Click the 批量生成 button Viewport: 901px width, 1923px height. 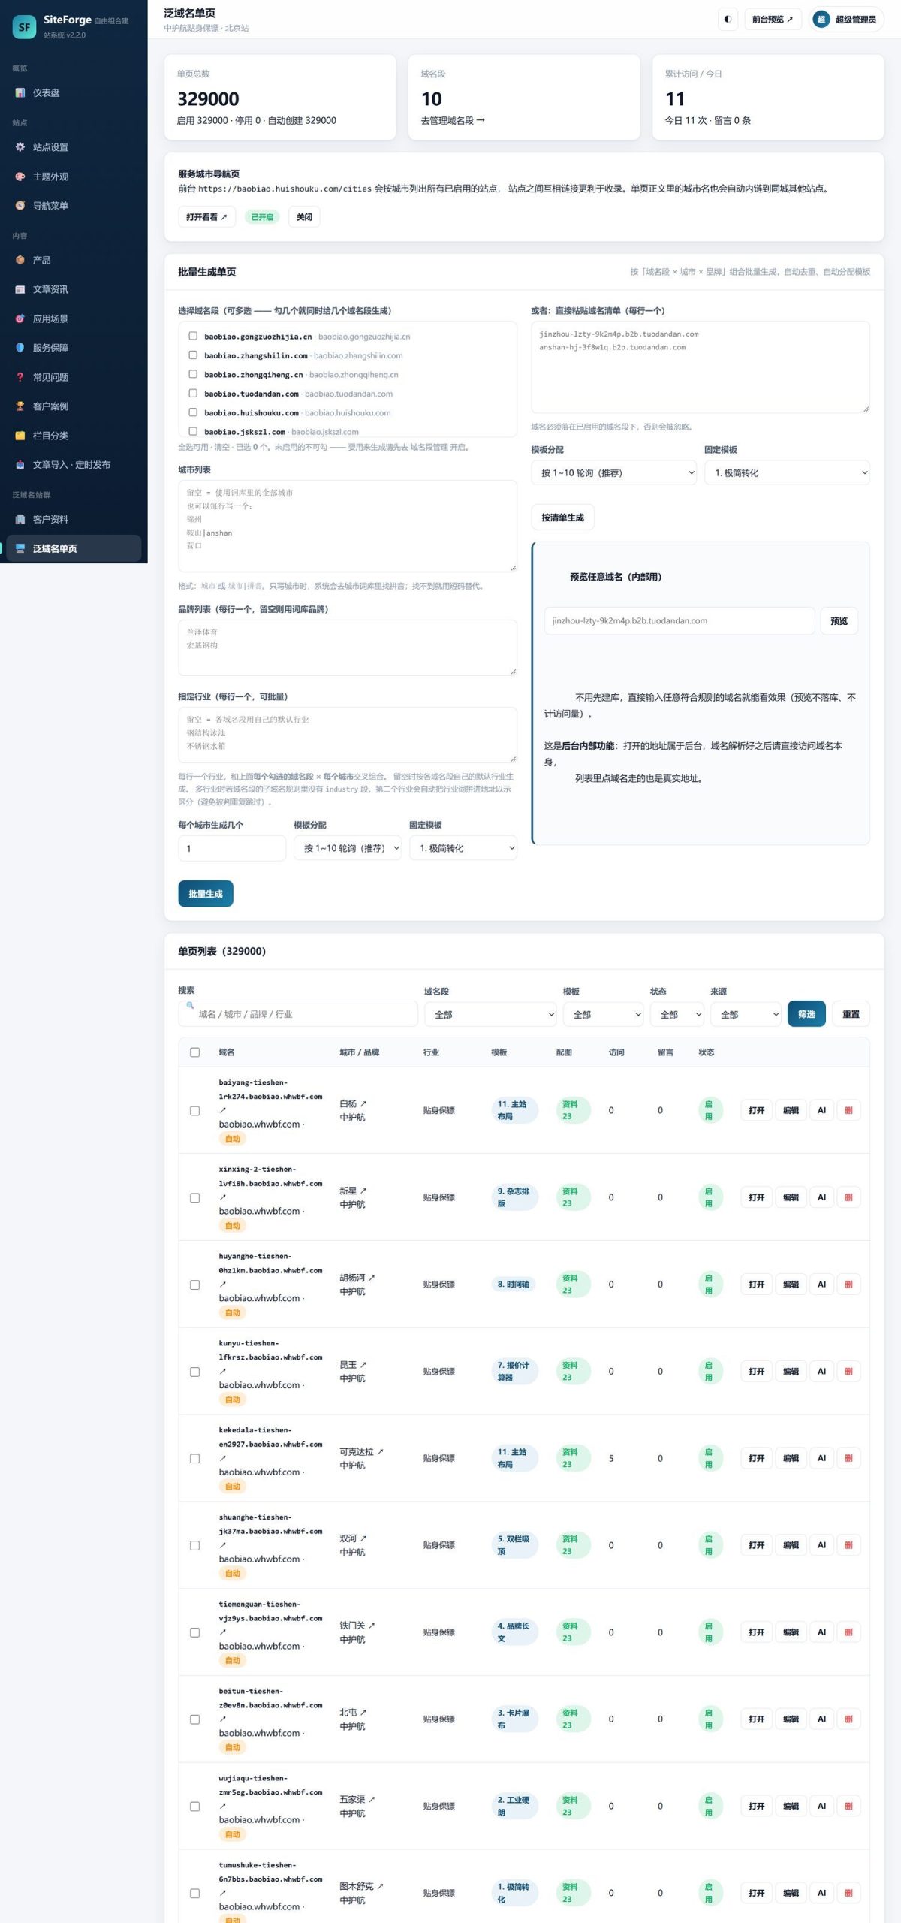pyautogui.click(x=206, y=894)
